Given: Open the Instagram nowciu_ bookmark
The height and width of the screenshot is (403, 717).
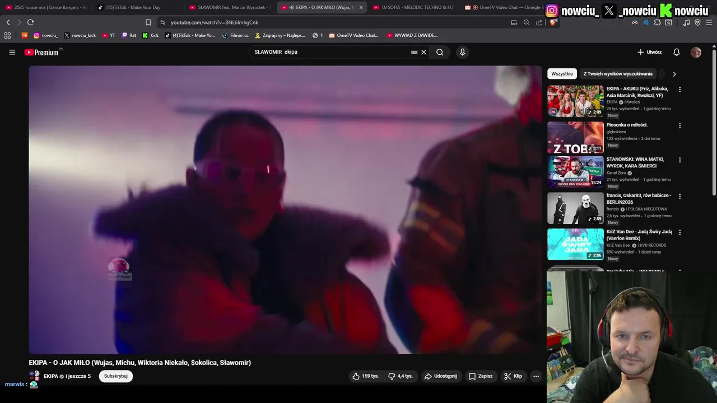Looking at the screenshot, I should click(45, 35).
